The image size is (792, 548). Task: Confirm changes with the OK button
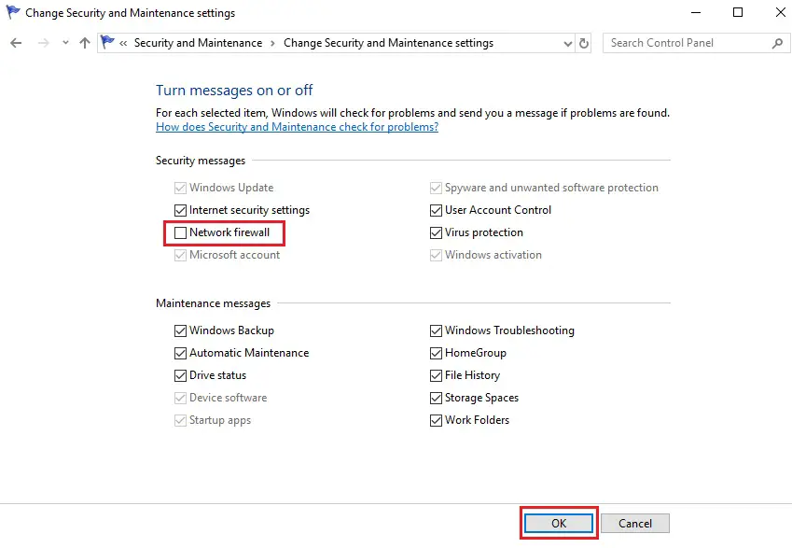tap(559, 523)
